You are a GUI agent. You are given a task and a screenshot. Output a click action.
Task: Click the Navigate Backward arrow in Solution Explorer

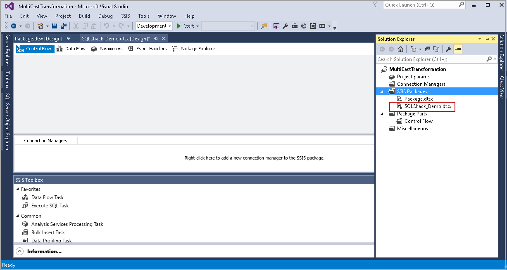pyautogui.click(x=382, y=49)
